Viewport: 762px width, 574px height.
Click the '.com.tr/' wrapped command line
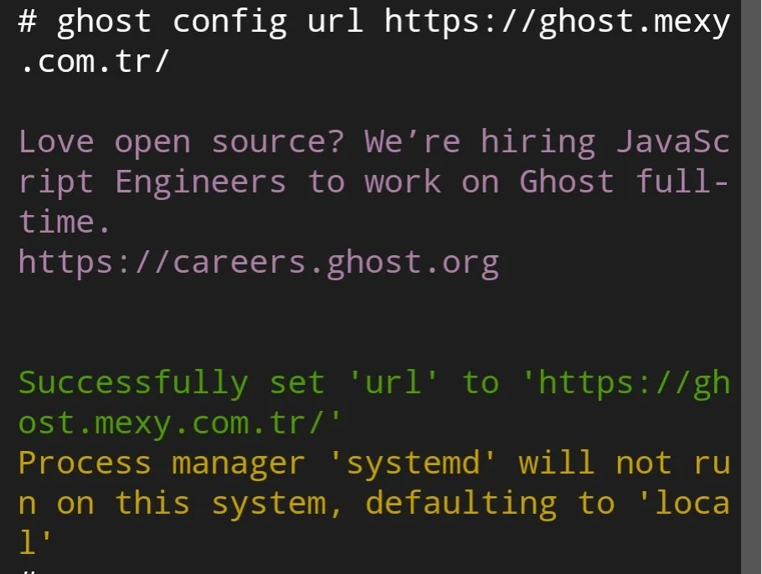95,62
